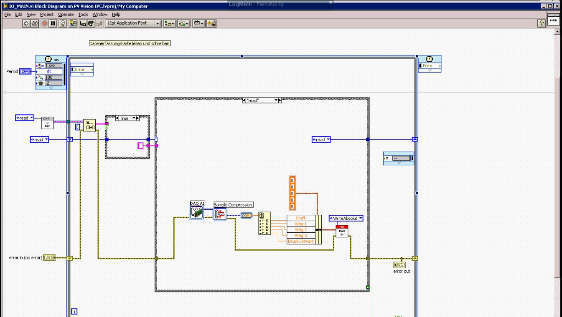Select the DAQ AI express VI

pyautogui.click(x=196, y=212)
